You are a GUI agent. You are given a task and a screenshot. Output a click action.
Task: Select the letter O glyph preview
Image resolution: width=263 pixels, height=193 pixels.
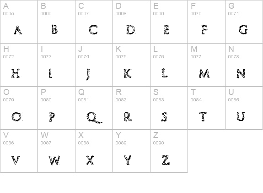coord(16,117)
